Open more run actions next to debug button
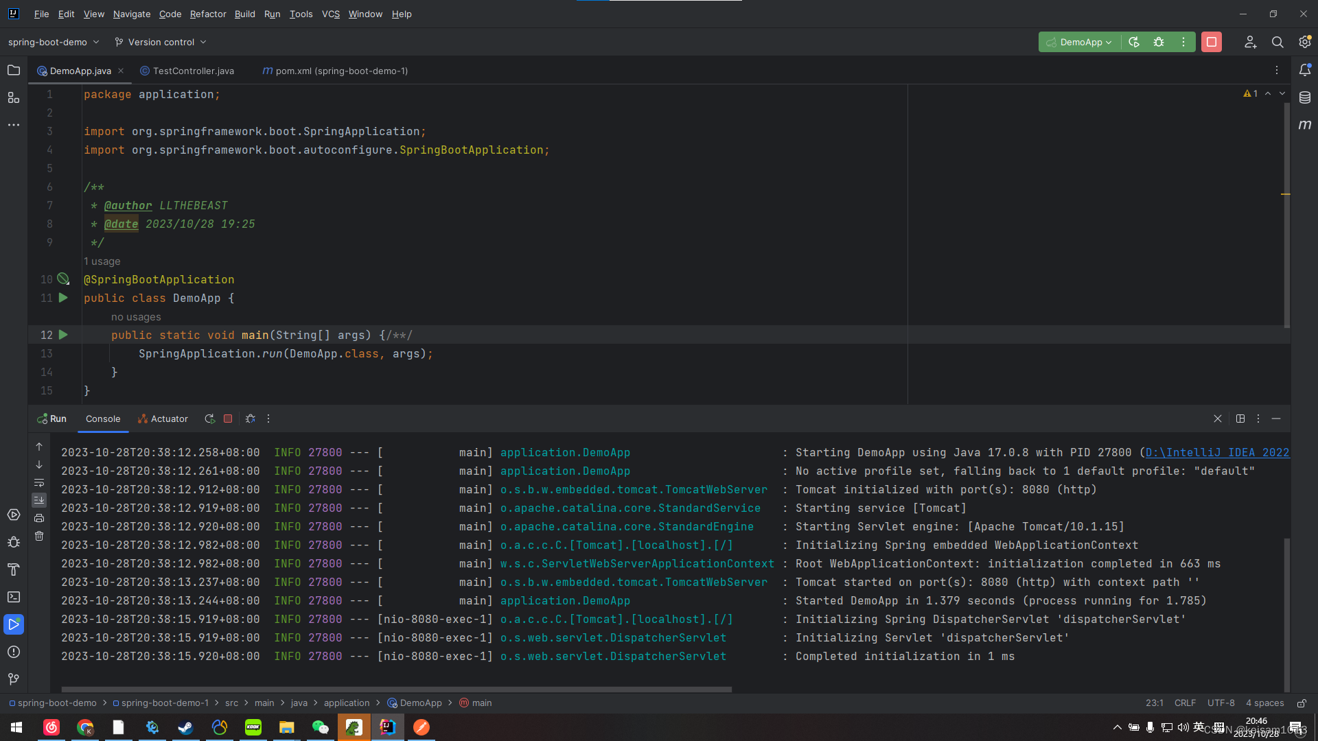1318x741 pixels. click(1183, 42)
